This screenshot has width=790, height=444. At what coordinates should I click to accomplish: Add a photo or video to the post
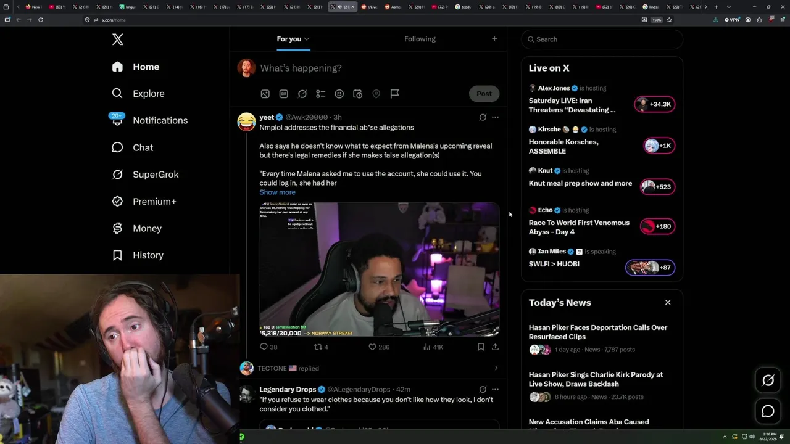pyautogui.click(x=265, y=94)
